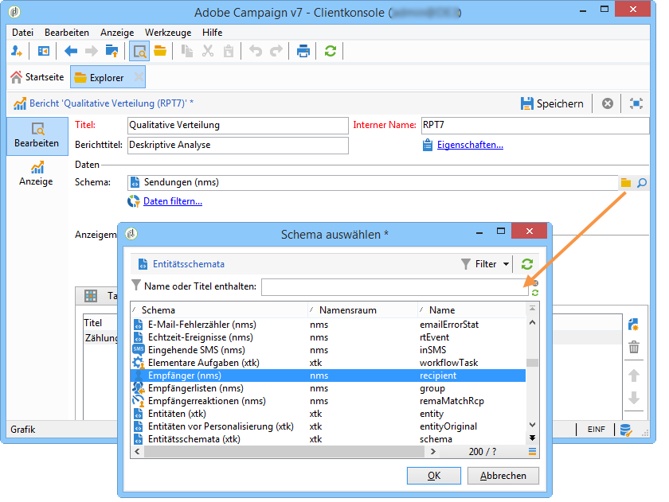
Task: Sort by the Namensraum column header
Action: click(x=362, y=310)
